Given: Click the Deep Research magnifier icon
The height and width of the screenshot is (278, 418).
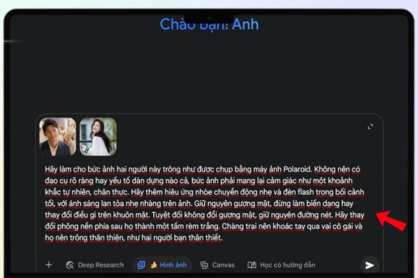Looking at the screenshot, I should [x=70, y=265].
